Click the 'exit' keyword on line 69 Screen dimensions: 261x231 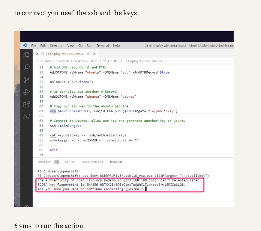pyautogui.click(x=54, y=150)
